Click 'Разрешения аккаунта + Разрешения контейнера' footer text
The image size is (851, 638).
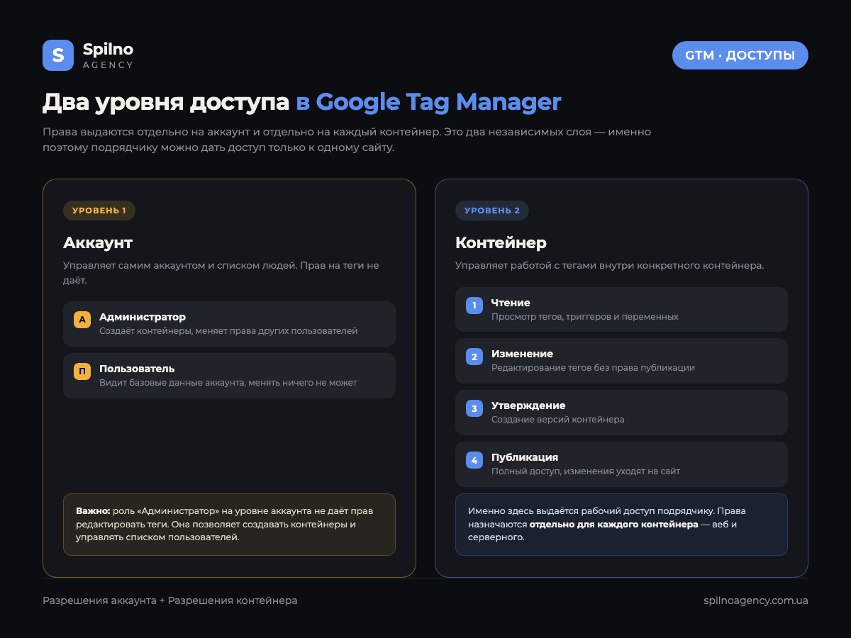(x=170, y=600)
